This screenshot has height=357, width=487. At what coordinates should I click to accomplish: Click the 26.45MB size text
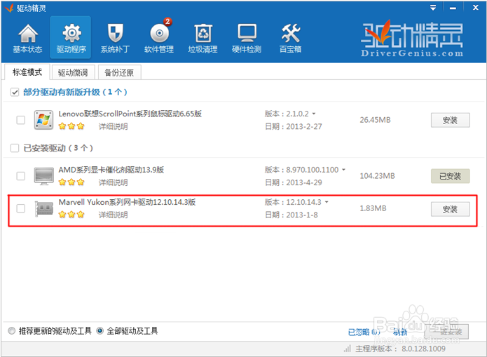point(375,120)
